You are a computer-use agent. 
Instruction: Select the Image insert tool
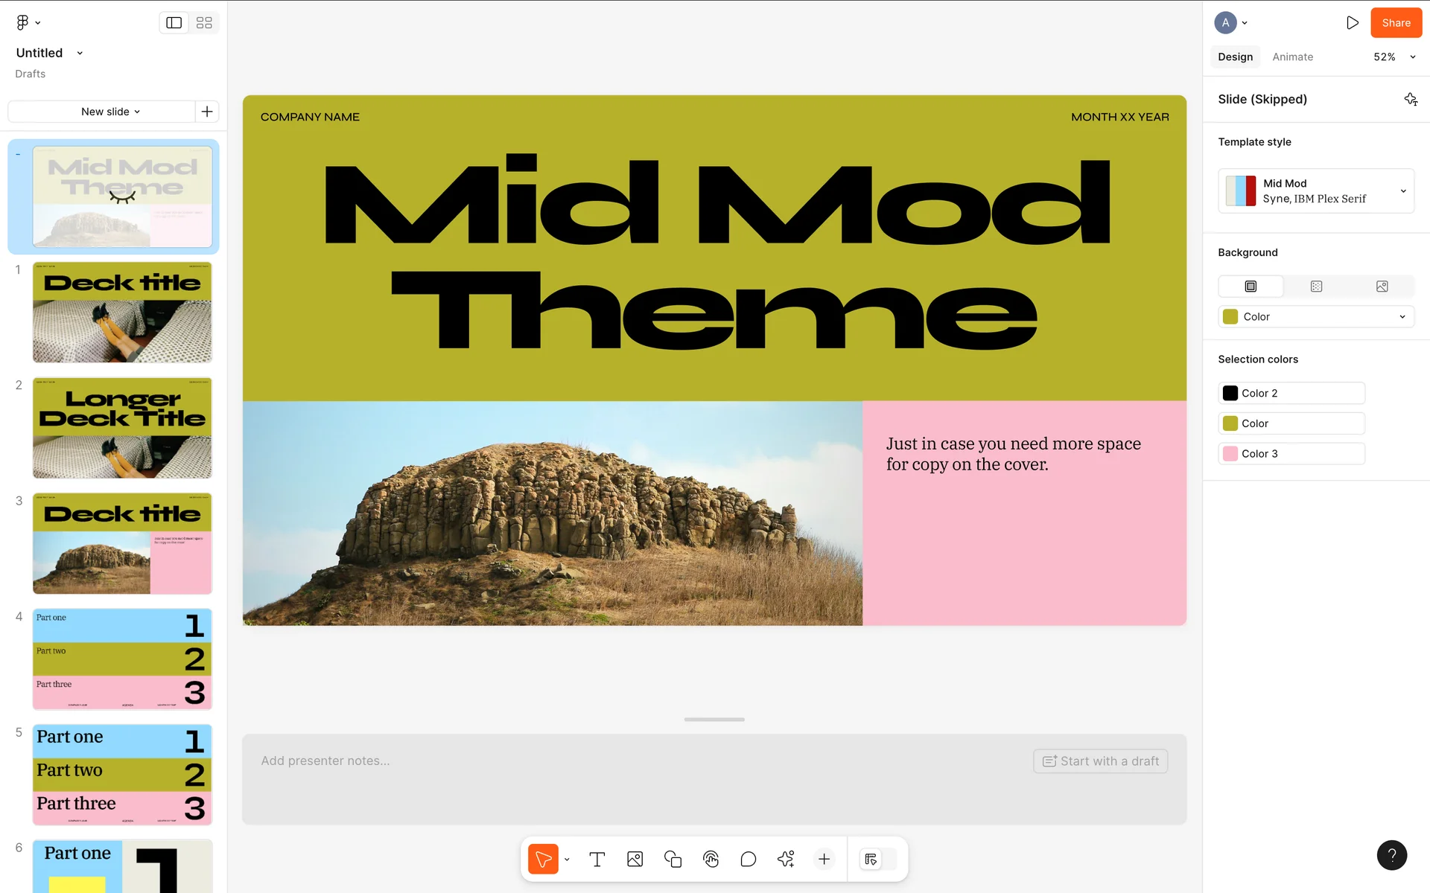pos(635,860)
